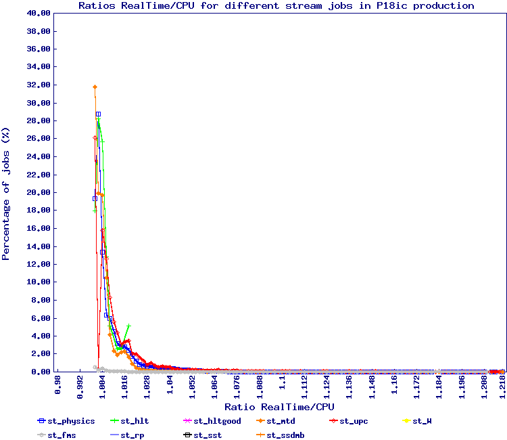Viewport: 507px width, 440px height.
Task: Click the st_fms gray legend marker
Action: click(x=41, y=435)
